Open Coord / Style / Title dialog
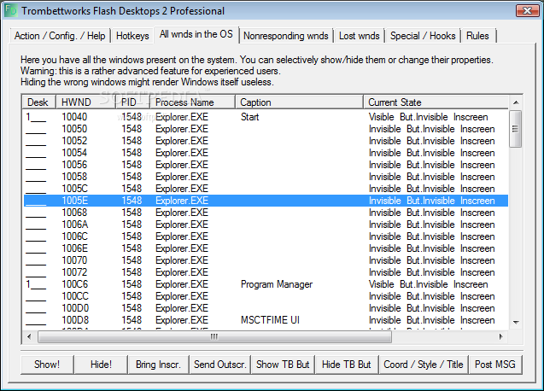 424,365
